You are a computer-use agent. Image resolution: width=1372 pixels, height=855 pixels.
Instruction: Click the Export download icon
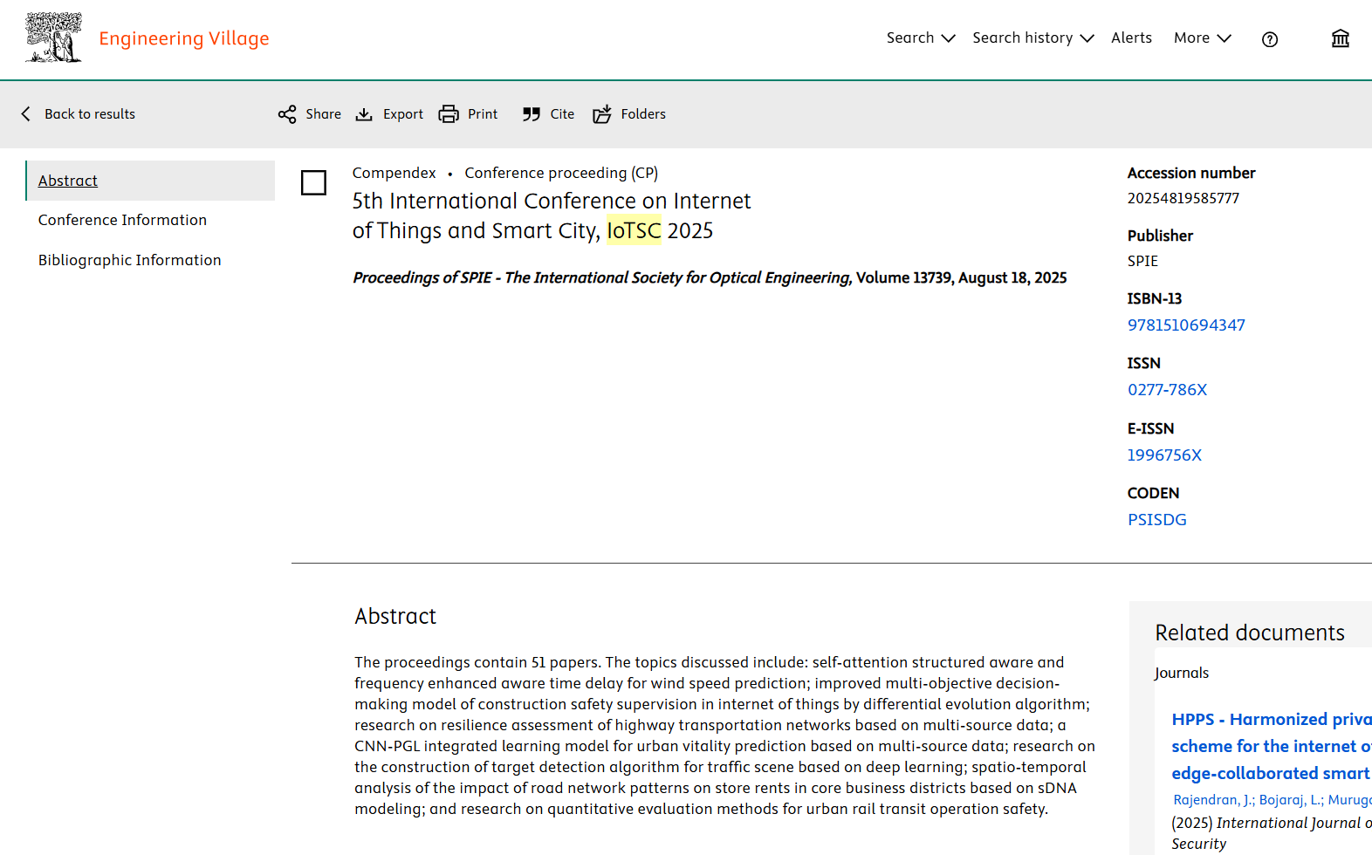tap(364, 114)
